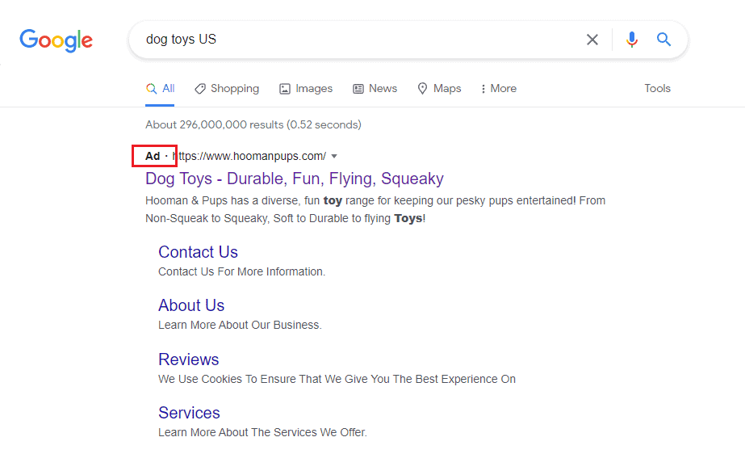The height and width of the screenshot is (454, 745).
Task: Click the Google logo
Action: 56,40
